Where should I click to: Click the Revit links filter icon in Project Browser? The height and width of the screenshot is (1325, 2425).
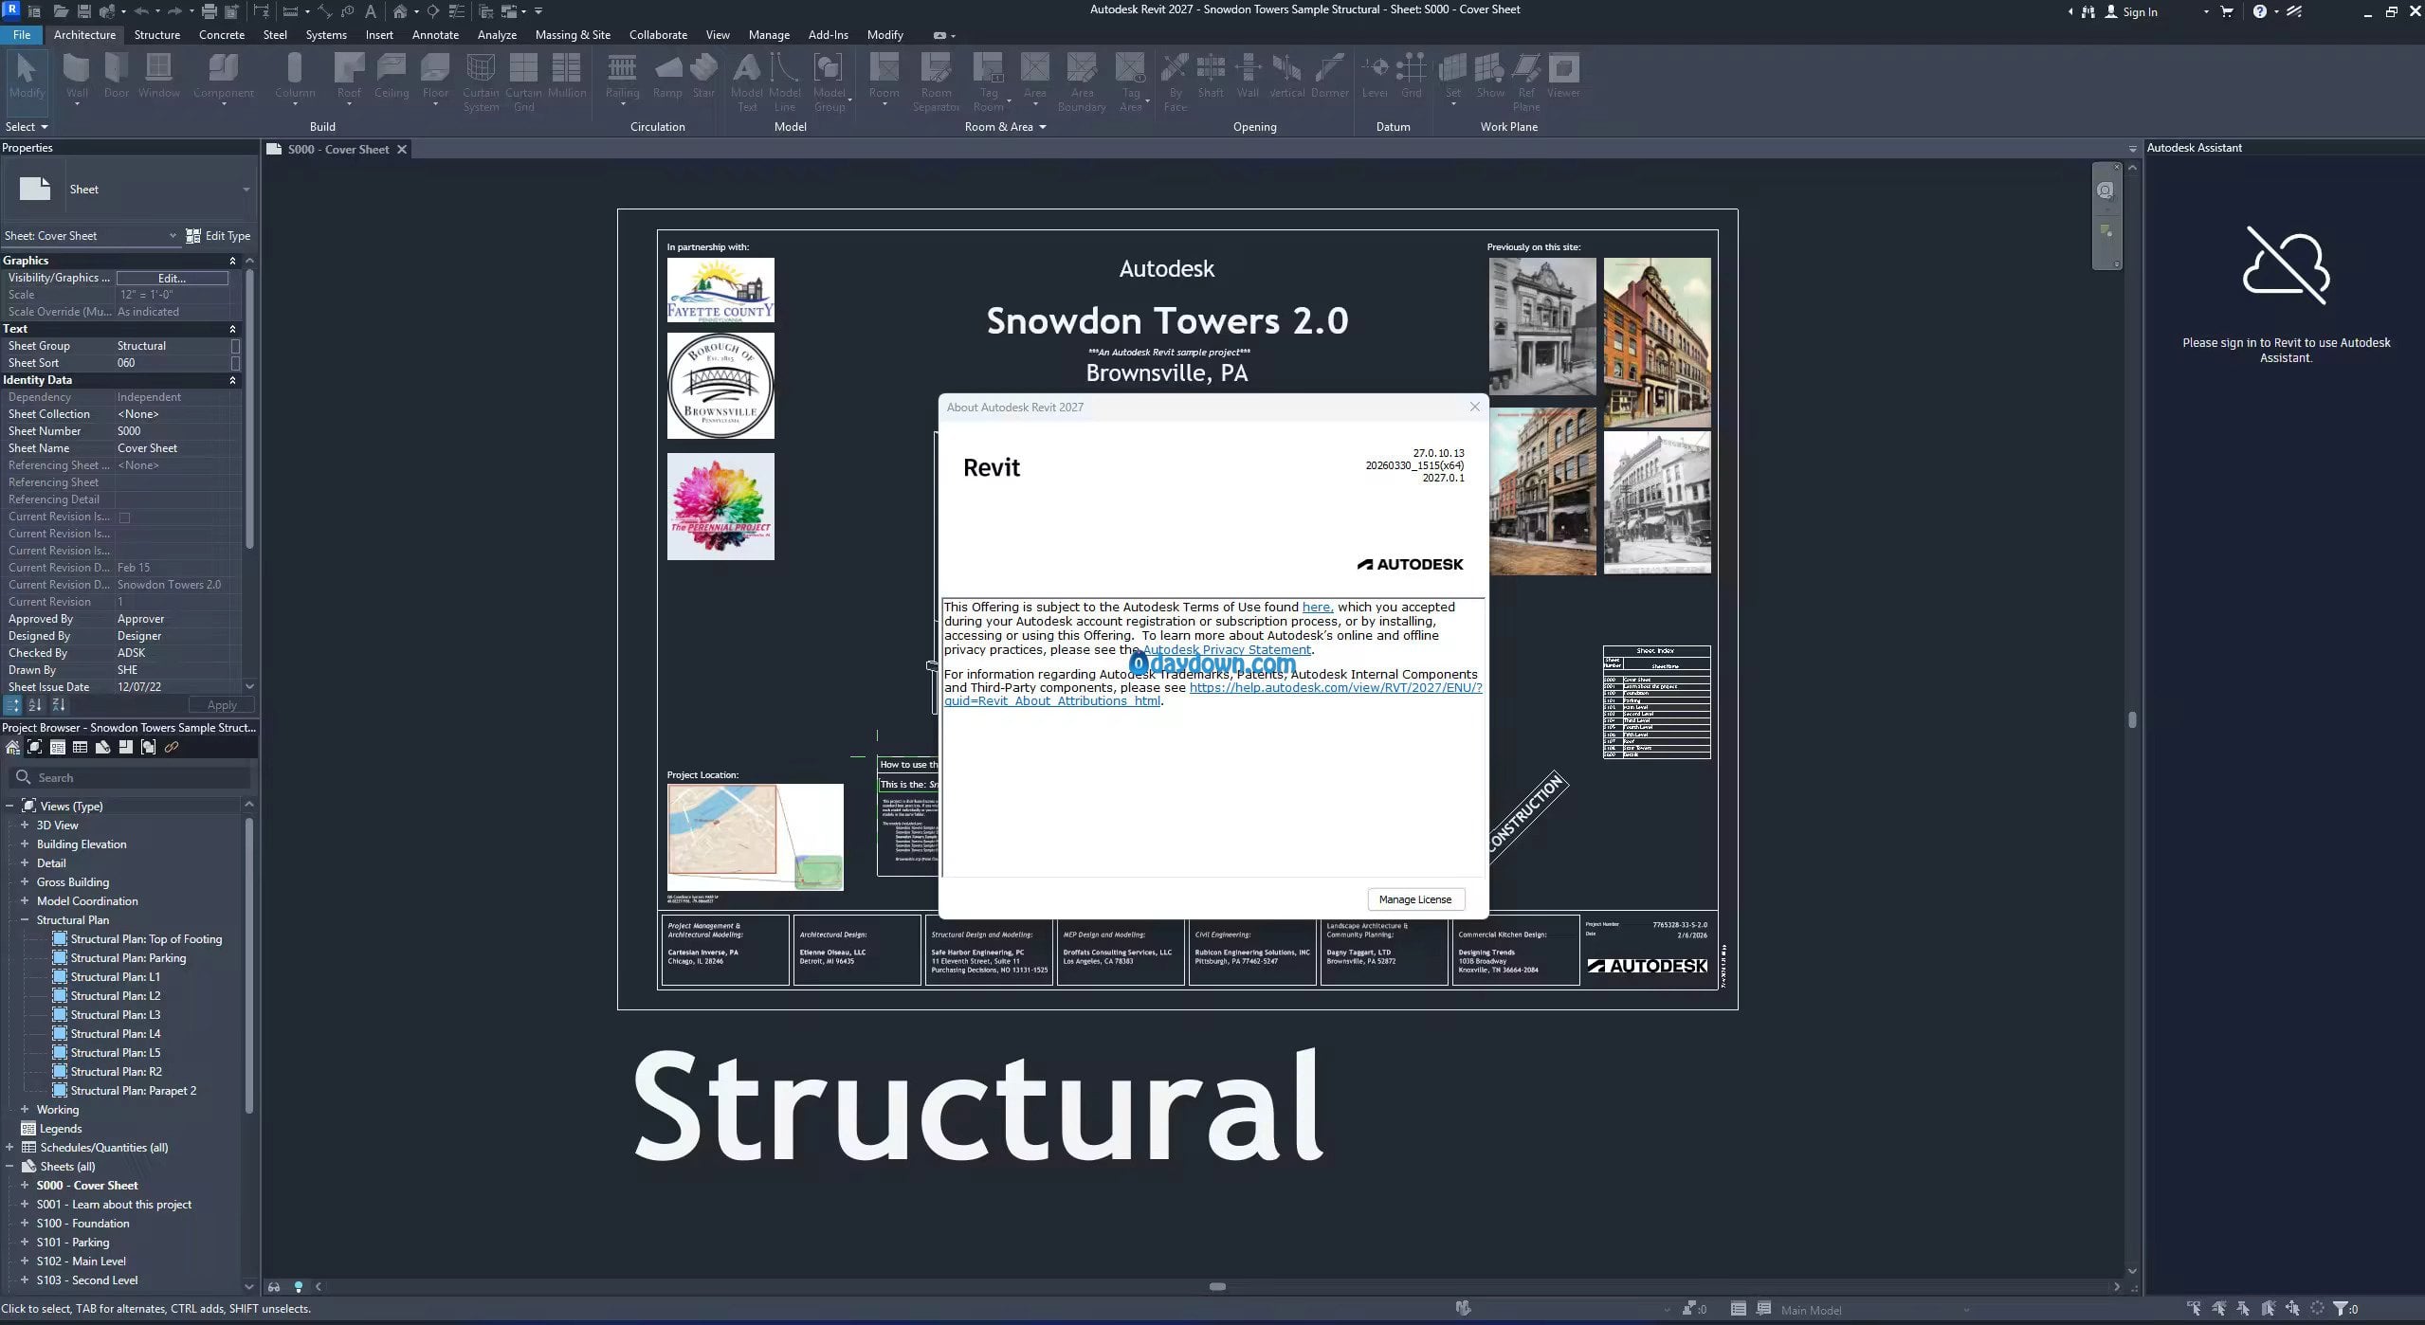172,748
